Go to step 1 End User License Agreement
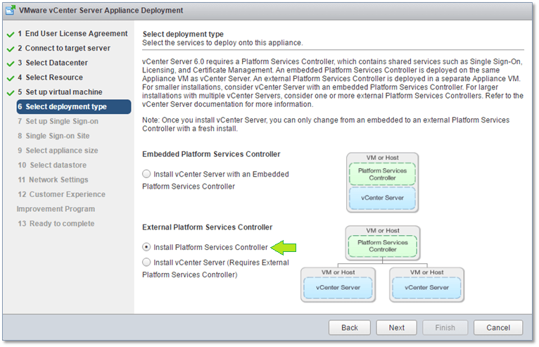 click(x=72, y=33)
